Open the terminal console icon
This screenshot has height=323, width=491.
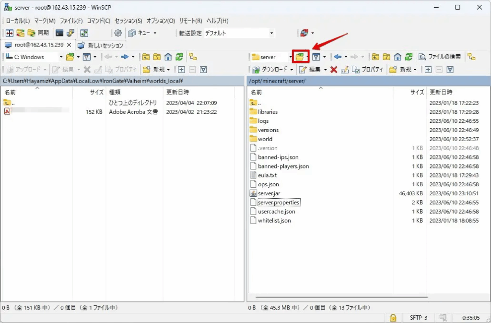[x=59, y=33]
